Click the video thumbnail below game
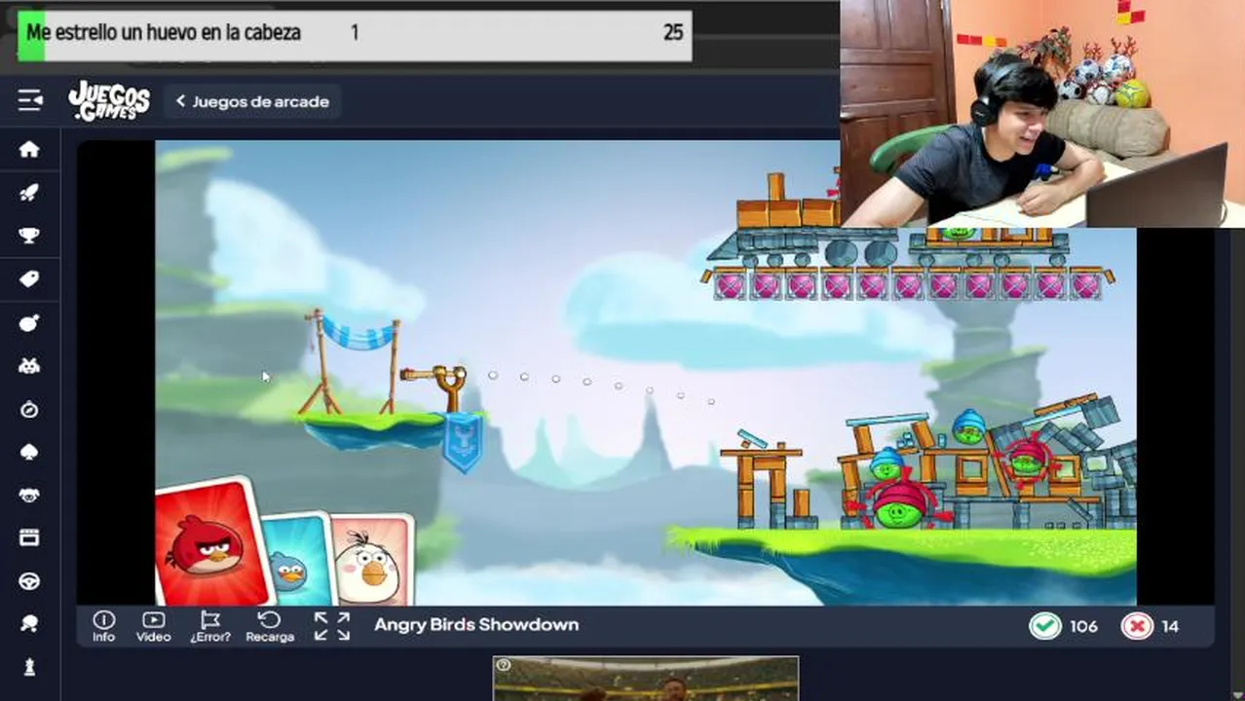1245x701 pixels. 646,679
